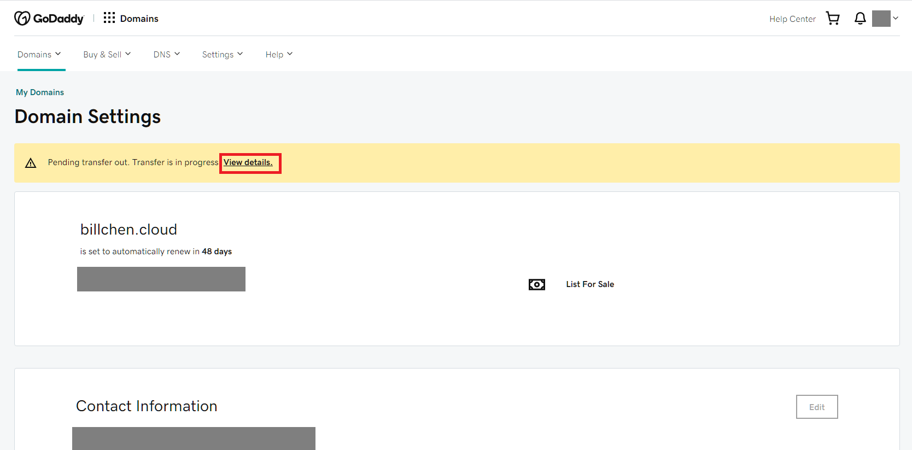Viewport: 912px width, 450px height.
Task: Open the gray account avatar
Action: [x=881, y=19]
